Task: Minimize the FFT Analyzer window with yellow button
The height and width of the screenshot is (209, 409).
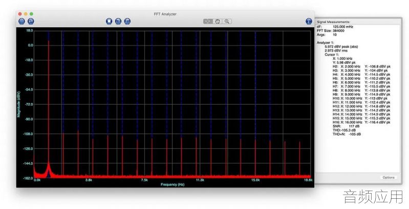Action: (x=26, y=14)
